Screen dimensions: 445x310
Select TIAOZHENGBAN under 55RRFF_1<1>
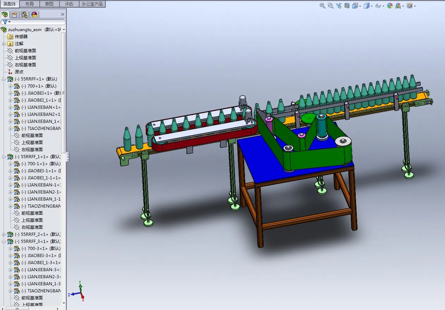tap(41, 206)
